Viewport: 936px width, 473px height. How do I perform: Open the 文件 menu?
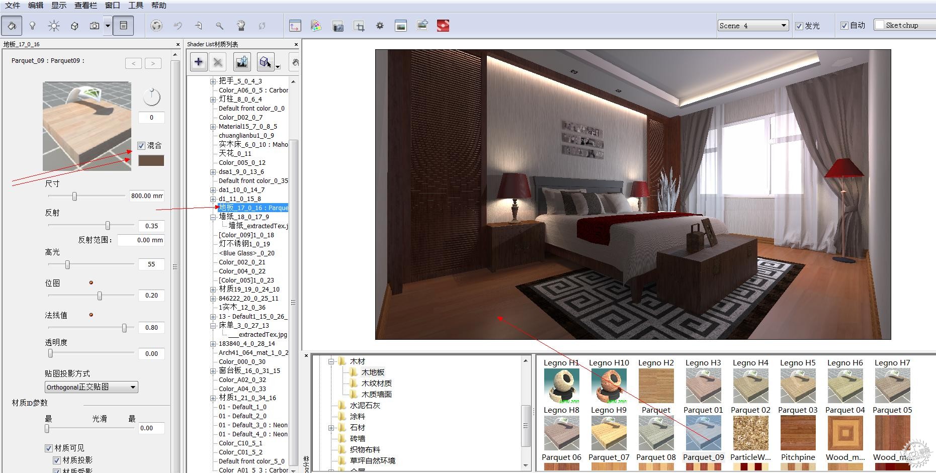click(13, 6)
